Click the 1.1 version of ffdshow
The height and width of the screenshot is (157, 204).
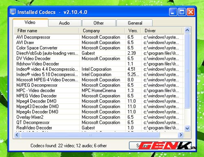tap(130, 64)
